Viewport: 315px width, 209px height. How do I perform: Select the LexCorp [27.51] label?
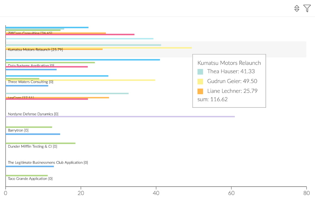(x=21, y=98)
